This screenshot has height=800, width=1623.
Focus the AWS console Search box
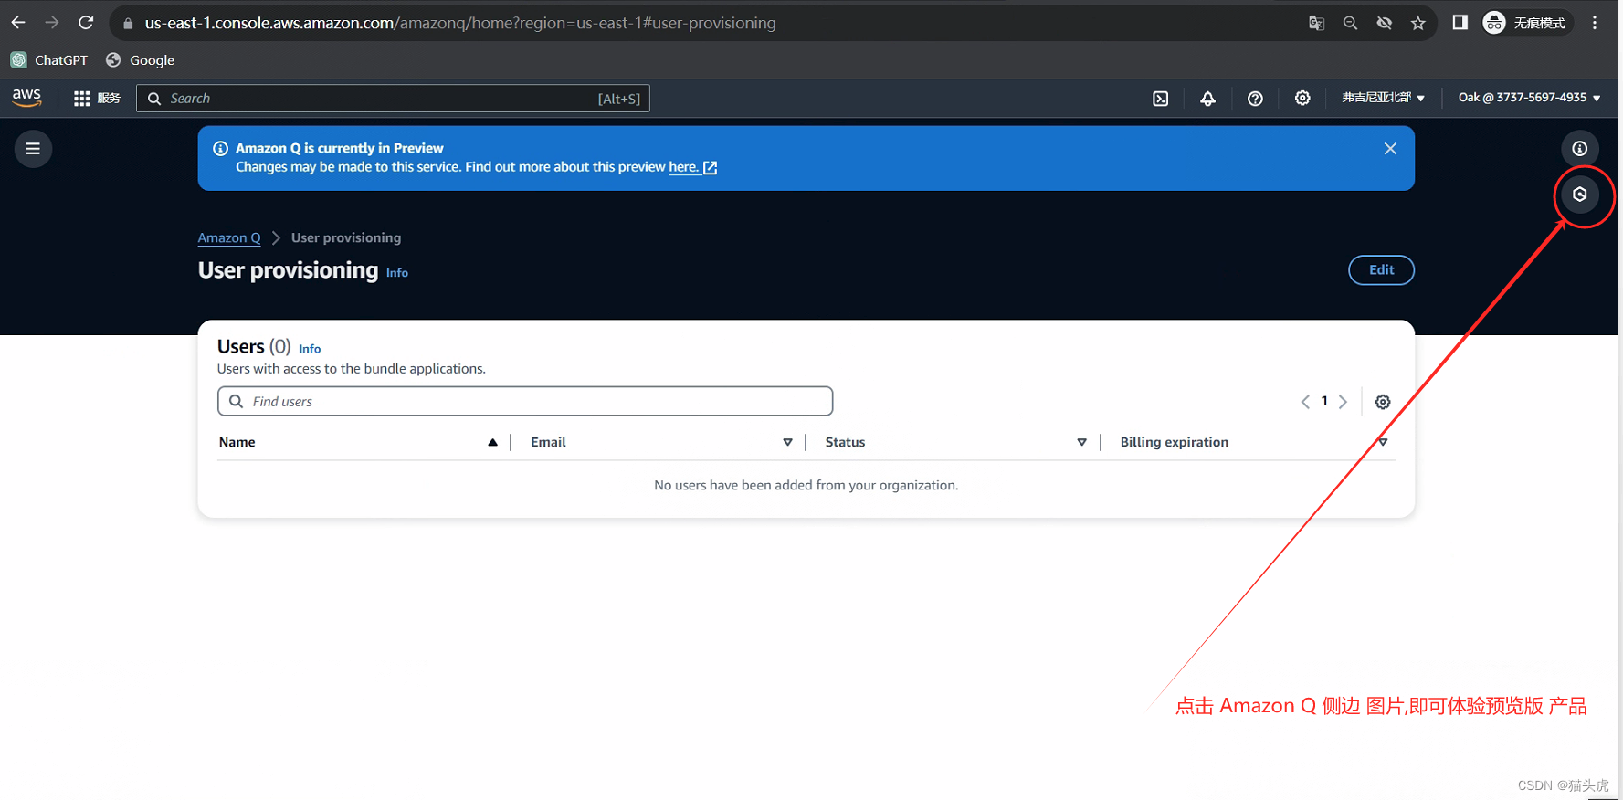pos(393,99)
